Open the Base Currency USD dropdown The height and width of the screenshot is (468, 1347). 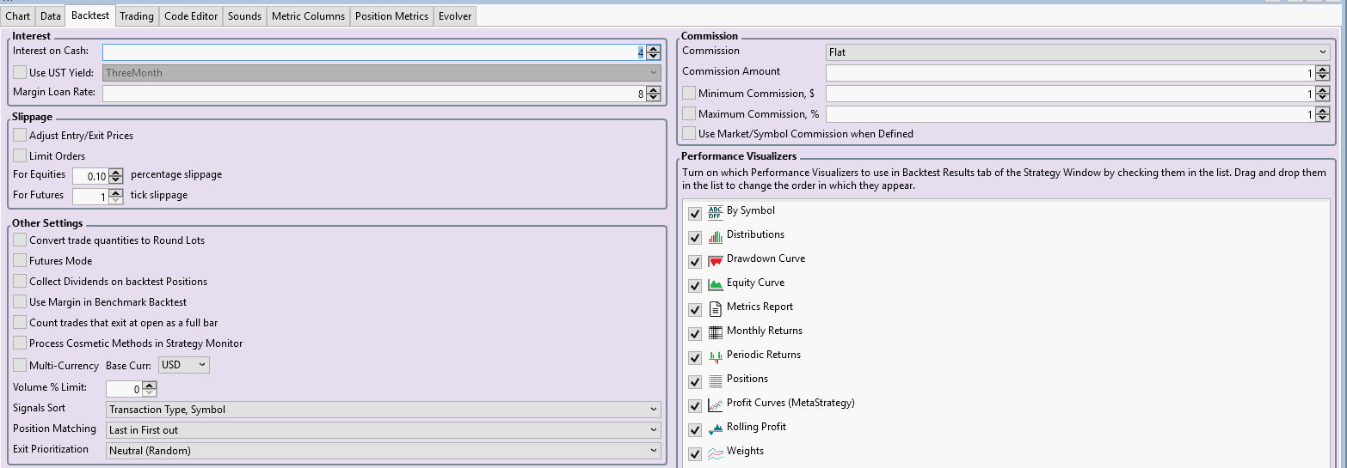click(x=184, y=365)
